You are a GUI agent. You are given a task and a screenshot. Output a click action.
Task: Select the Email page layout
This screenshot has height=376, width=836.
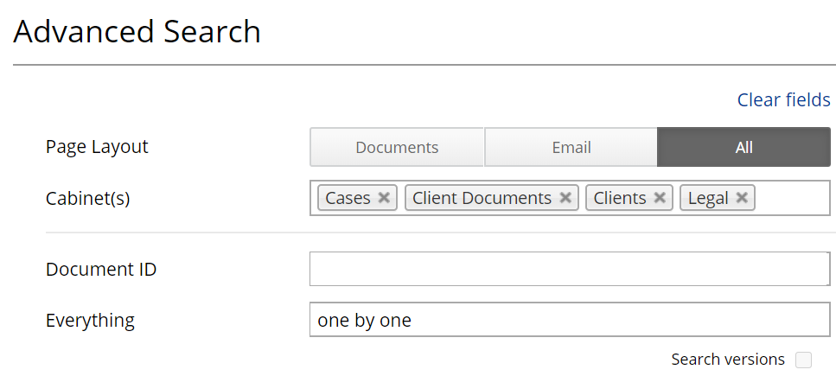(x=571, y=147)
